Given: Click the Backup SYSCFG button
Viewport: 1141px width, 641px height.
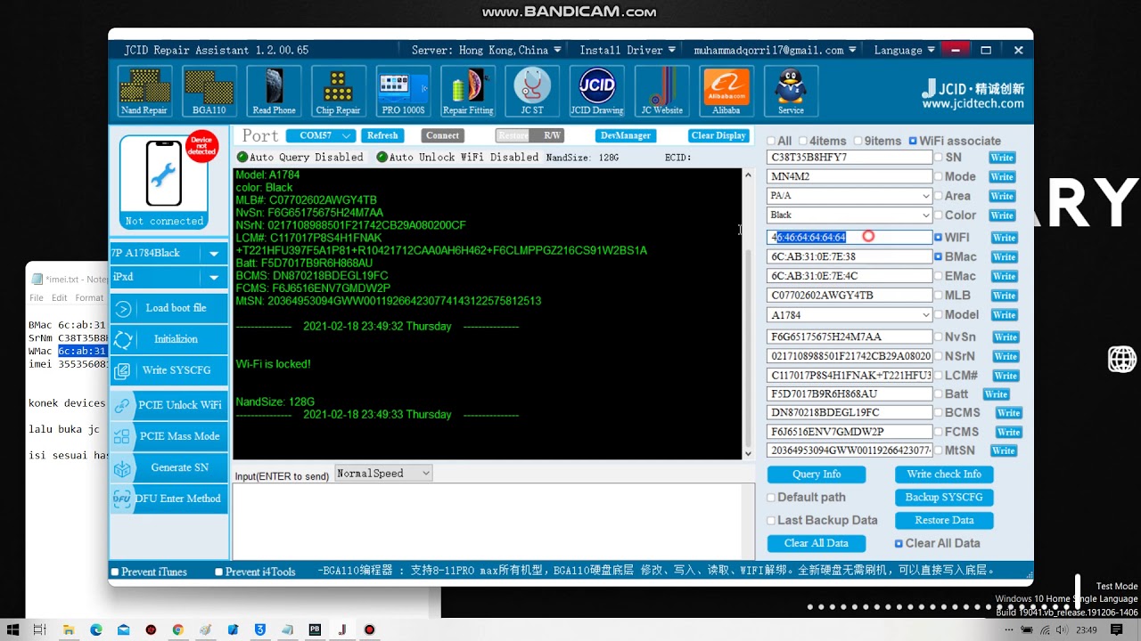Looking at the screenshot, I should point(944,498).
